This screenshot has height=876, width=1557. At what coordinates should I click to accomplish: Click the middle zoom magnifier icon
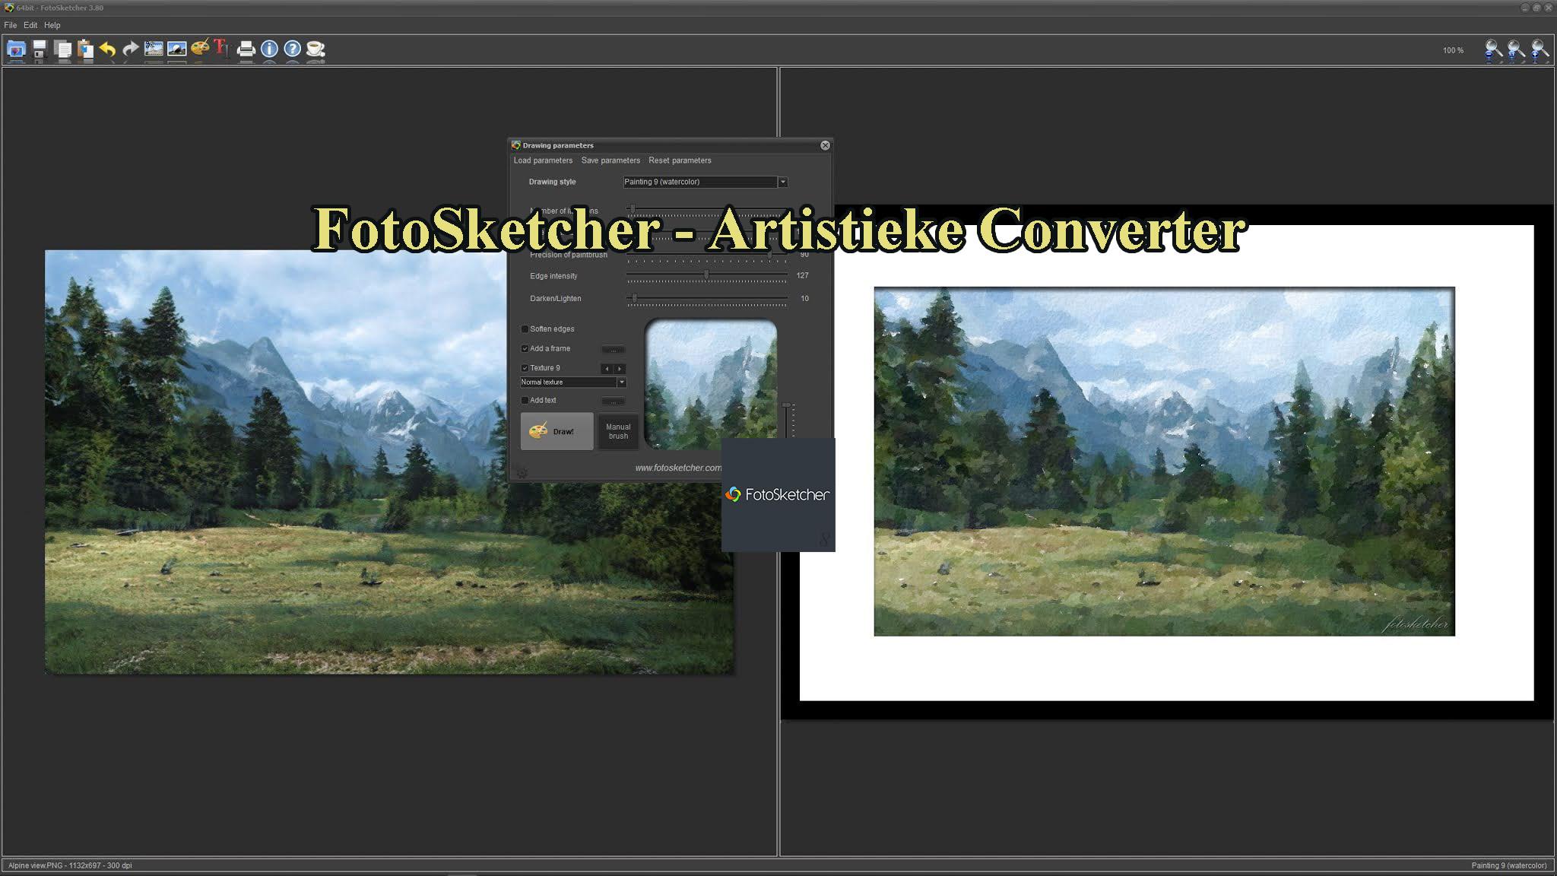point(1516,50)
